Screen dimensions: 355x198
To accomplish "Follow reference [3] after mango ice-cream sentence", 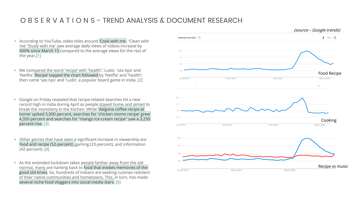I will pyautogui.click(x=46, y=124).
